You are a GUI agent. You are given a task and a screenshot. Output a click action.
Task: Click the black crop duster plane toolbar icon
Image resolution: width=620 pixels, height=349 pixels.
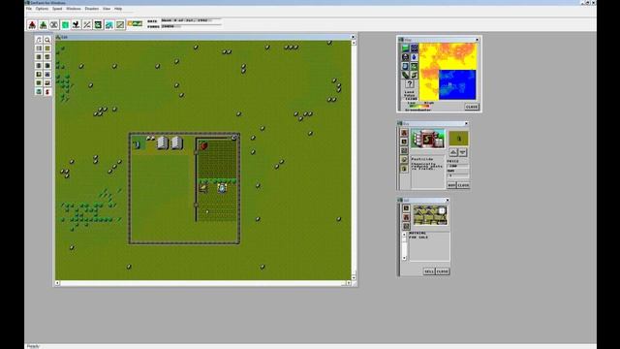[76, 25]
